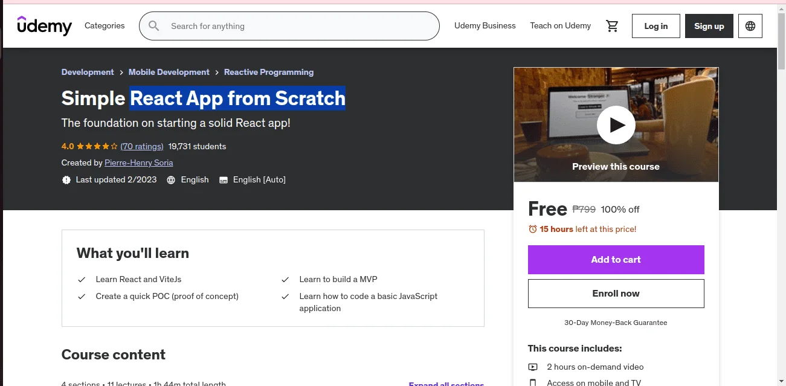The width and height of the screenshot is (786, 386).
Task: Click the What you'll learn heading
Action: pos(133,253)
